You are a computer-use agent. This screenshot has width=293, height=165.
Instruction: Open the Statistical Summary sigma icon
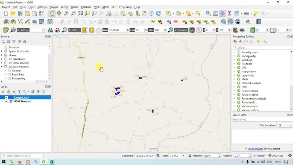230,13
